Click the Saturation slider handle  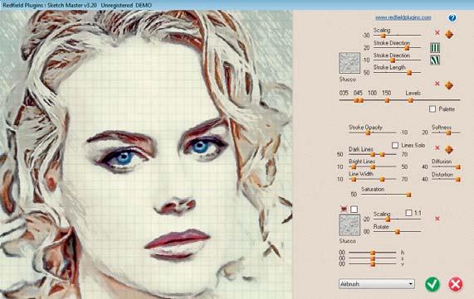coord(408,195)
